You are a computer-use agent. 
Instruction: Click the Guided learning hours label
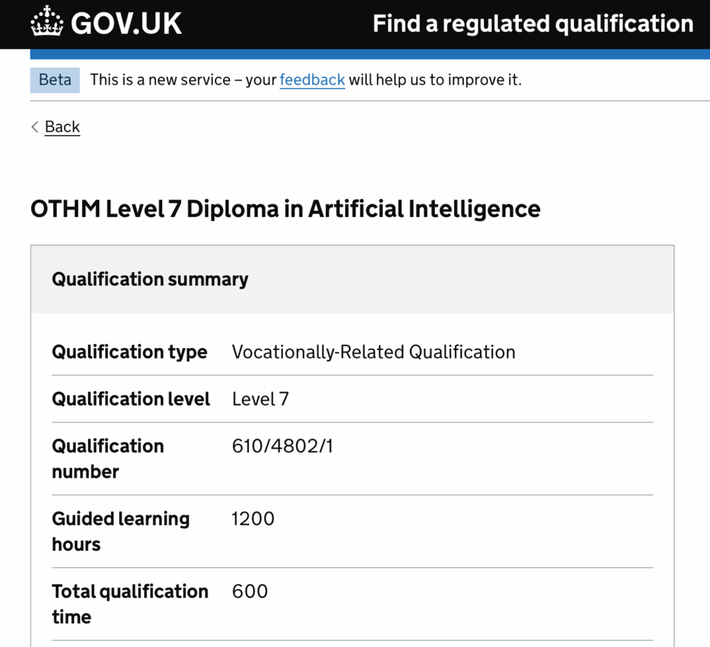[120, 531]
